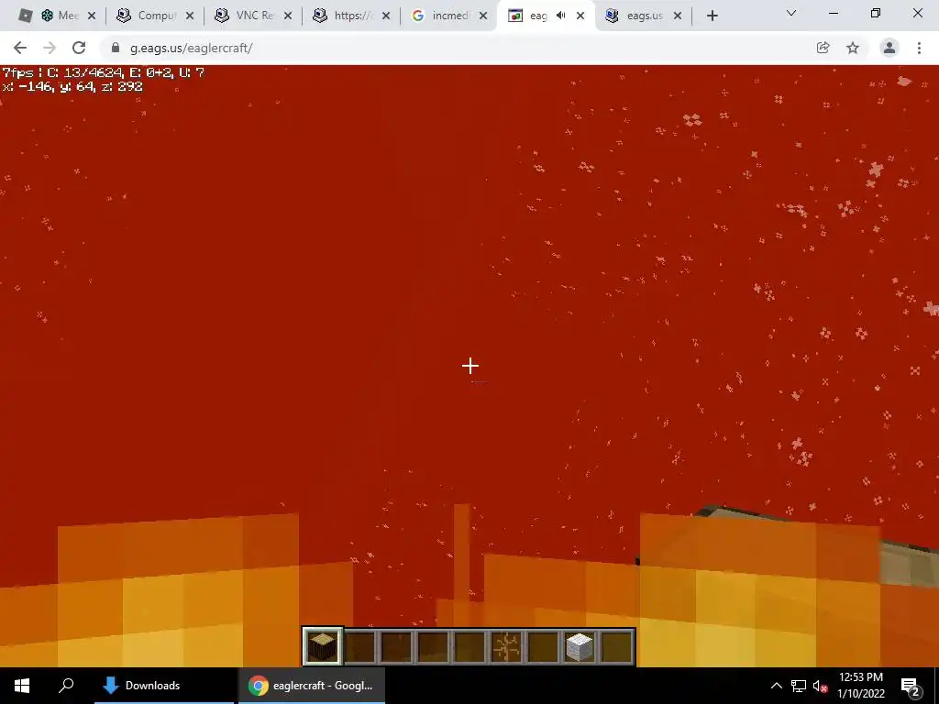Click the fps debug text line
939x704 pixels.
(x=104, y=73)
